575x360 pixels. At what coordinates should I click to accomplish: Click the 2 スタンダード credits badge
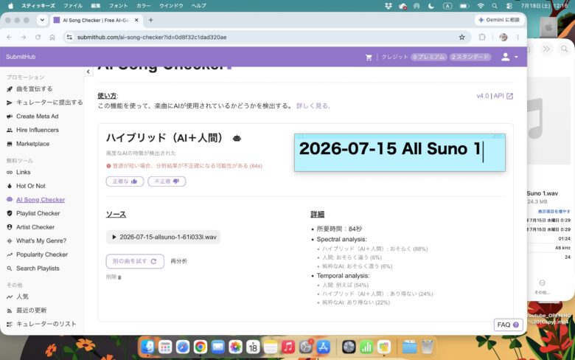pos(470,57)
